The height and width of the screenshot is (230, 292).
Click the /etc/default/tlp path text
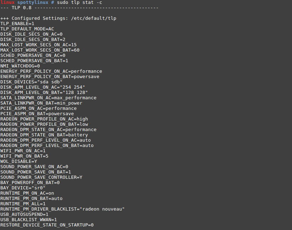click(94, 18)
